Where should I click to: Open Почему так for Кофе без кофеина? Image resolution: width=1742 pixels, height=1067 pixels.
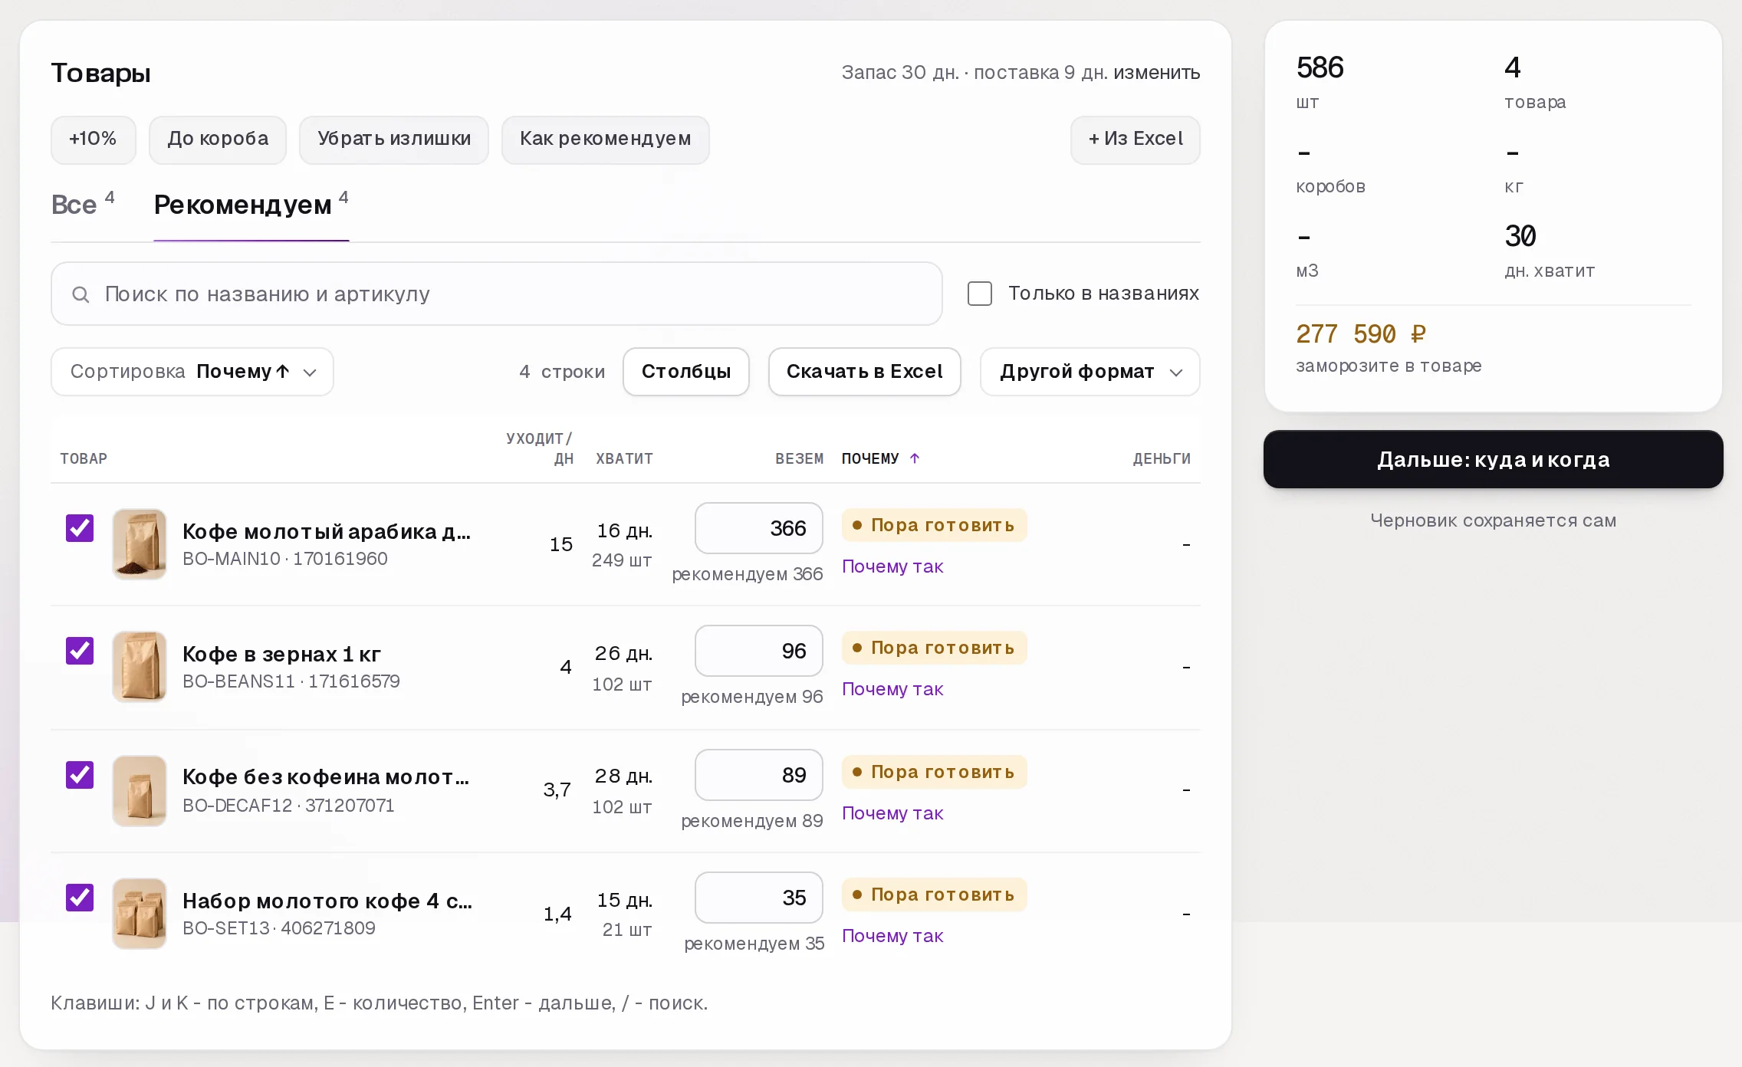(x=892, y=813)
